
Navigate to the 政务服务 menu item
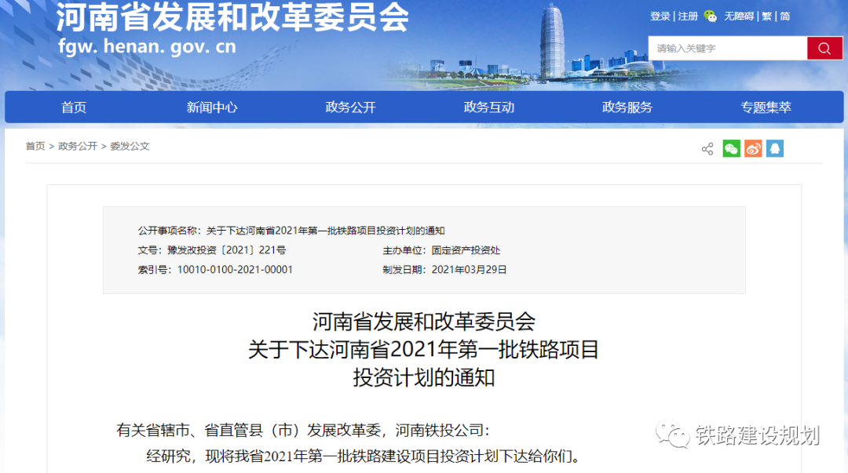click(627, 107)
